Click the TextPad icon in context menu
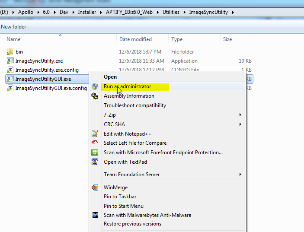 (95, 162)
